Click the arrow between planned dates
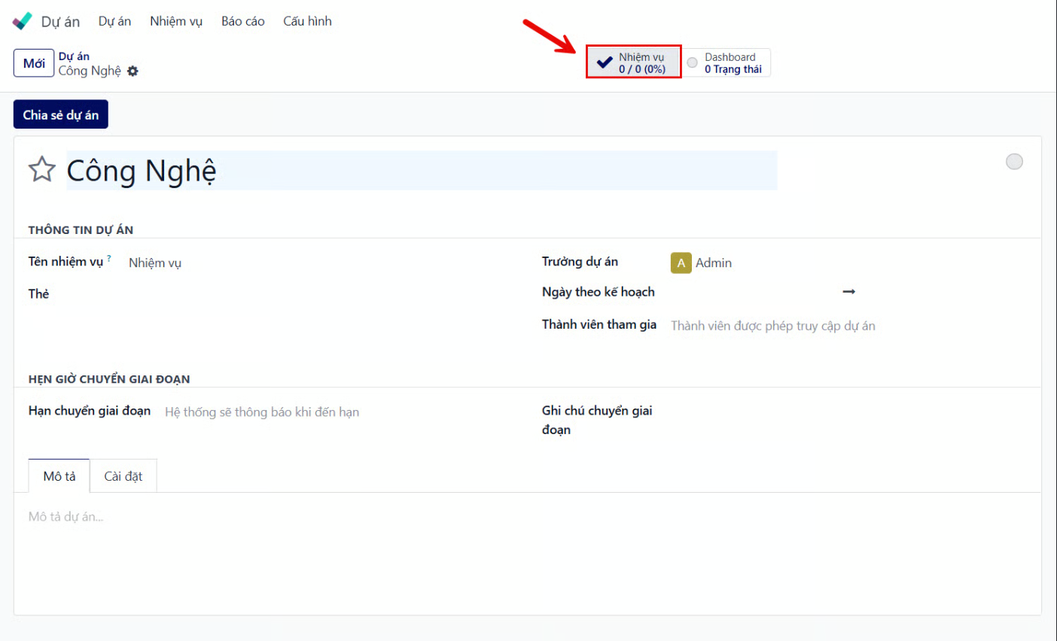 click(x=848, y=292)
